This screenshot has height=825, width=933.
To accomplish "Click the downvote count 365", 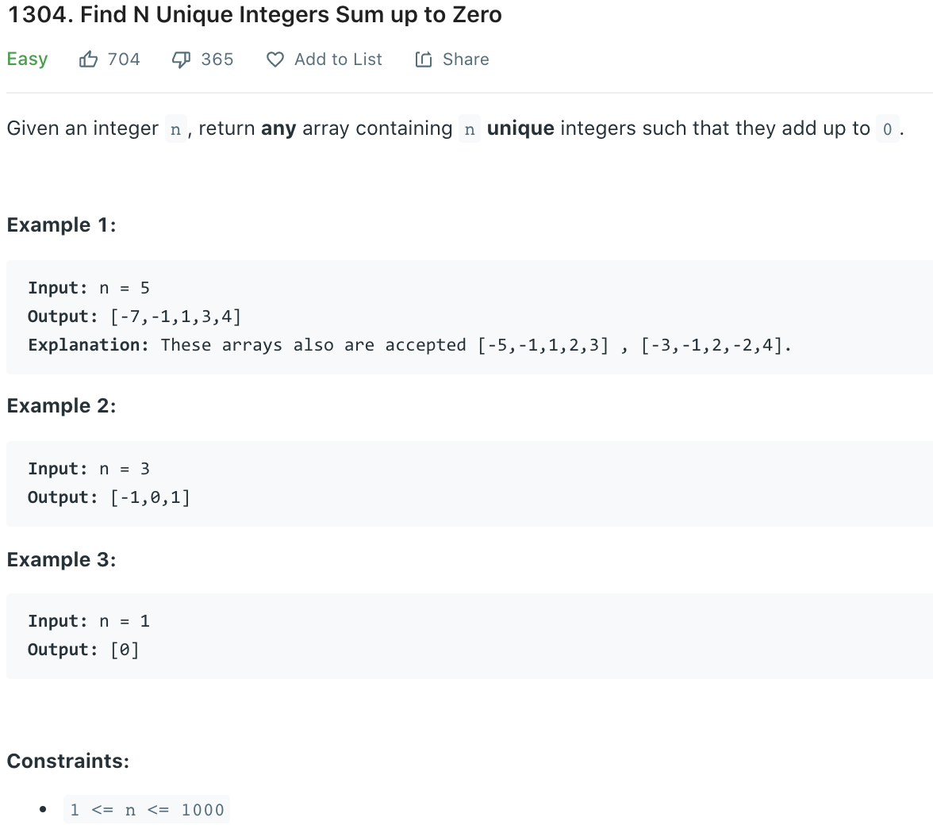I will (x=217, y=59).
